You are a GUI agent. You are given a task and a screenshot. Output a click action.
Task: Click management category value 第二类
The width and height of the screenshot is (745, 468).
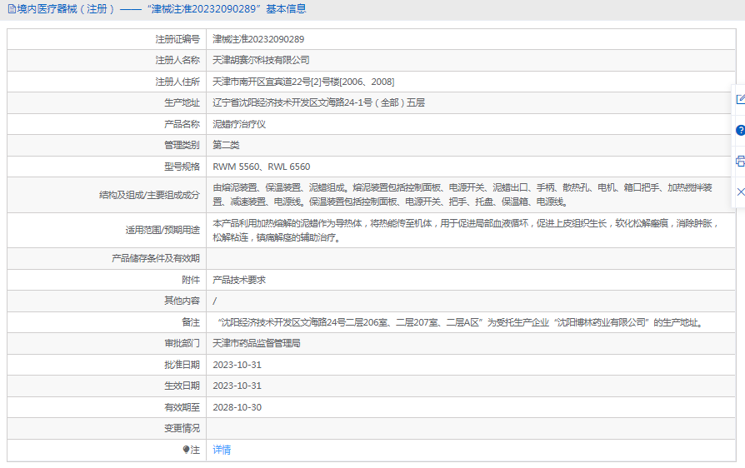(226, 145)
